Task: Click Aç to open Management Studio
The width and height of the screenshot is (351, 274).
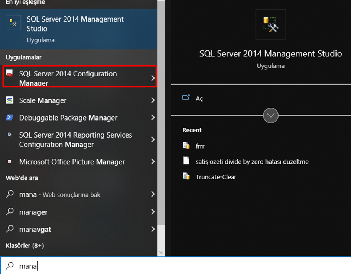Action: 199,99
